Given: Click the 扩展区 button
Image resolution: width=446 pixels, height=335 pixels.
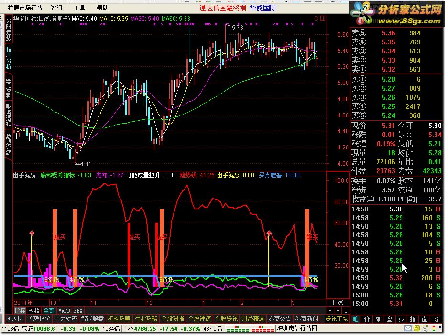Looking at the screenshot, I should (15, 319).
